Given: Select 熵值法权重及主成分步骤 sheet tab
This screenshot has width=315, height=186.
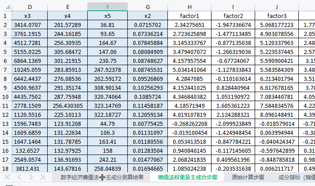Looking at the screenshot, I should tap(188, 177).
